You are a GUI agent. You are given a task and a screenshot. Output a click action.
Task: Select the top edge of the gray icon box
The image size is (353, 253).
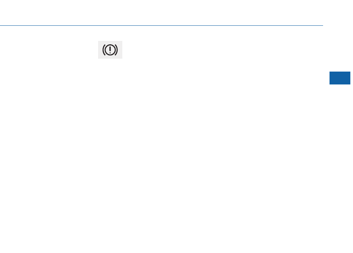pyautogui.click(x=110, y=41)
